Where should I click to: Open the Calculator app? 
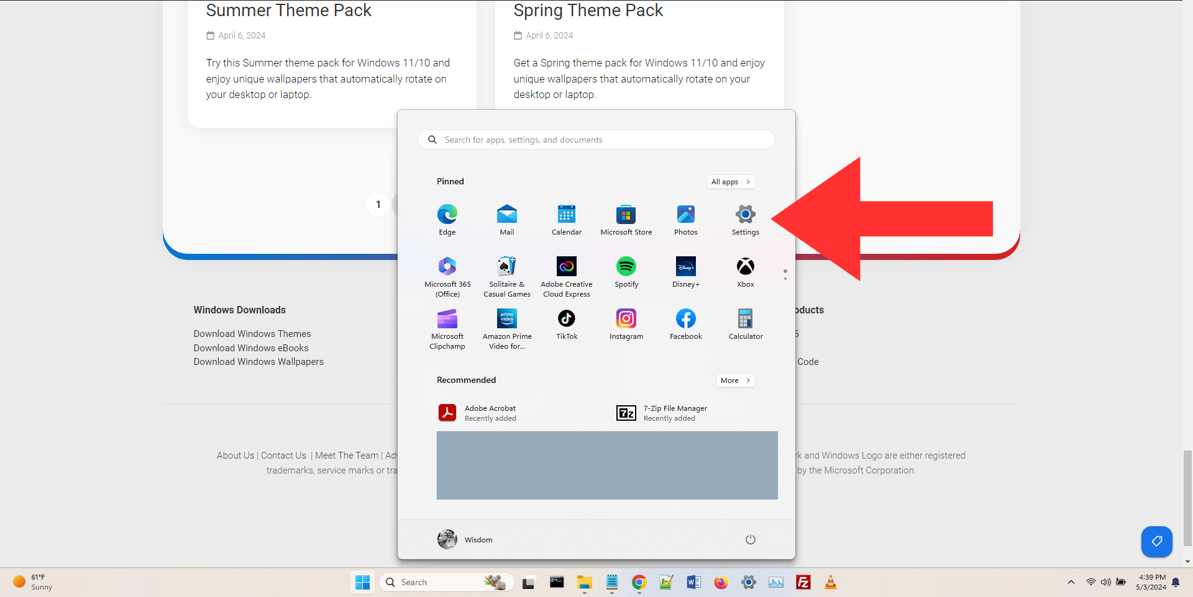[745, 324]
